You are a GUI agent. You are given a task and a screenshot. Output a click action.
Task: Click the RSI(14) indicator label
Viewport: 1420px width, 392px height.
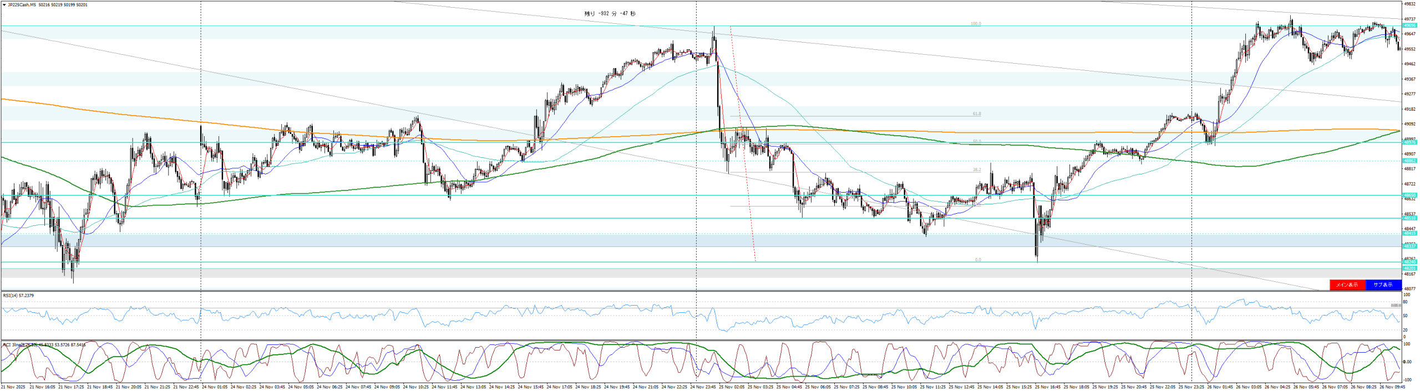[18, 296]
